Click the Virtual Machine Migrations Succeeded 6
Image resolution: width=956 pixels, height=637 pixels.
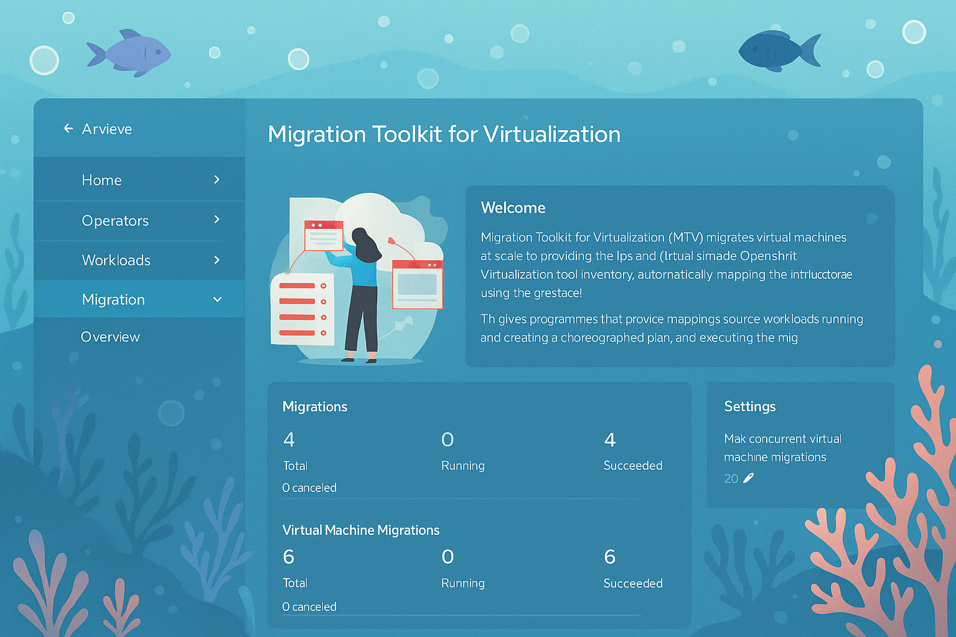point(610,557)
